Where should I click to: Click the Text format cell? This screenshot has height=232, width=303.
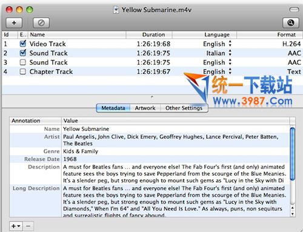[x=294, y=71]
